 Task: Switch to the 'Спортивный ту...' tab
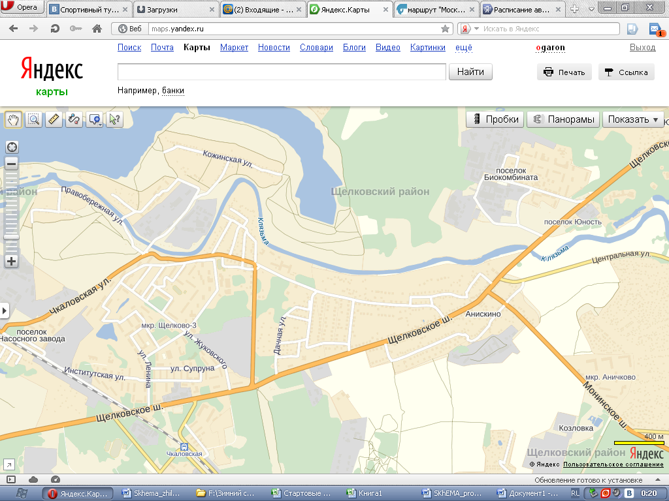click(89, 9)
